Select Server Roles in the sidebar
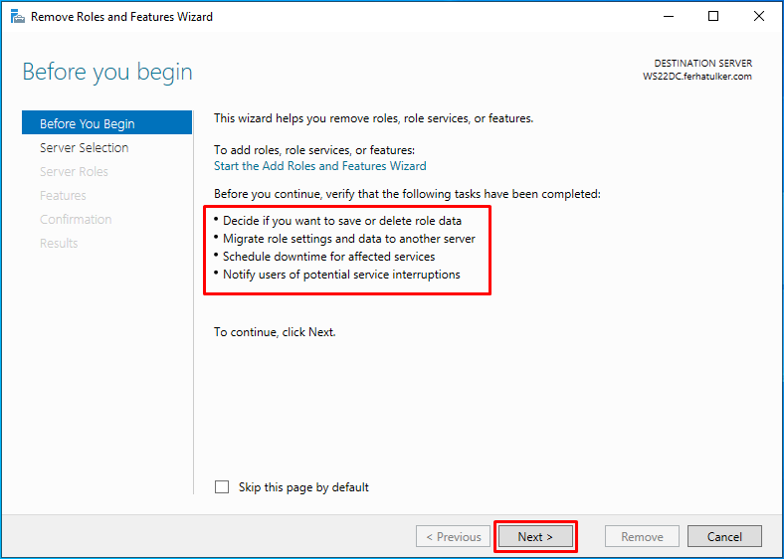 point(74,171)
